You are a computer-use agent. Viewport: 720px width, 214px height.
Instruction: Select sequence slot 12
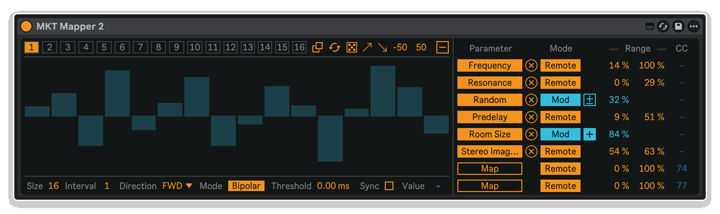(x=231, y=47)
